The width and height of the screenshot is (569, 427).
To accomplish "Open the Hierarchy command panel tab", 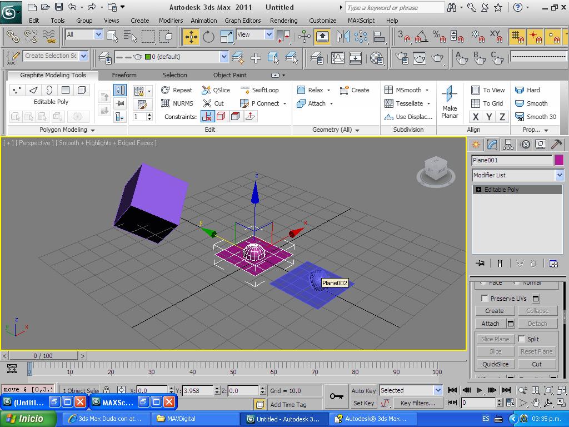I will pos(508,145).
